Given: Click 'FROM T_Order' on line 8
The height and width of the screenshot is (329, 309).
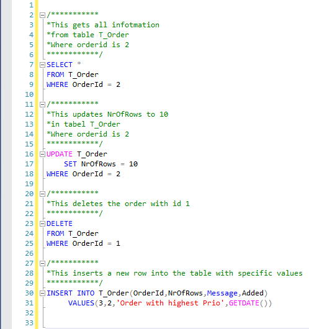Looking at the screenshot, I should [x=73, y=74].
